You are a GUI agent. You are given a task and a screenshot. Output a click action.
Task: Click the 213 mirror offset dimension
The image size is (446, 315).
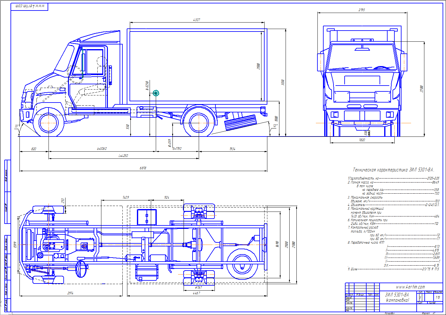[x=63, y=201]
